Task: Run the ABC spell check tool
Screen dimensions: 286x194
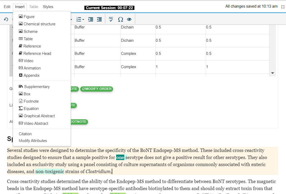Action: [x=111, y=19]
